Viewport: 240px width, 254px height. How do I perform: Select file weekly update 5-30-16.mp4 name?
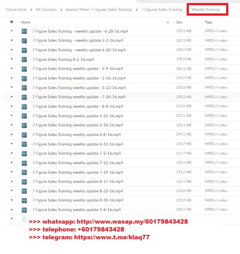[x=78, y=125]
